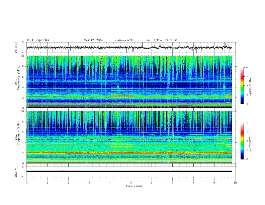Click the "8" tick on the Time axis

(x=193, y=183)
